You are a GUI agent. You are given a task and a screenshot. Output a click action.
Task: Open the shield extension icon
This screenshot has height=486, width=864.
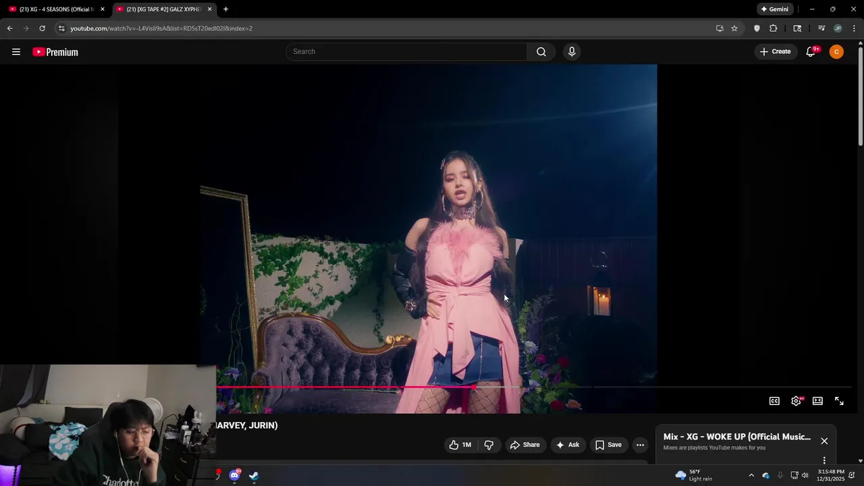(x=757, y=28)
